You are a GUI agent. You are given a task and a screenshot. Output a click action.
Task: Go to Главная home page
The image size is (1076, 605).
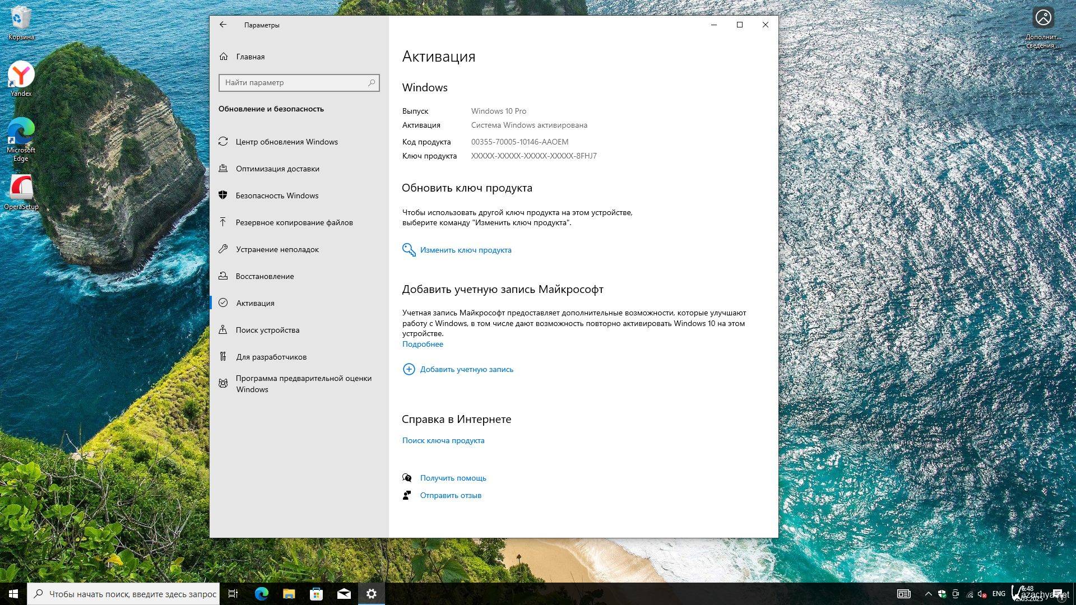(x=250, y=57)
